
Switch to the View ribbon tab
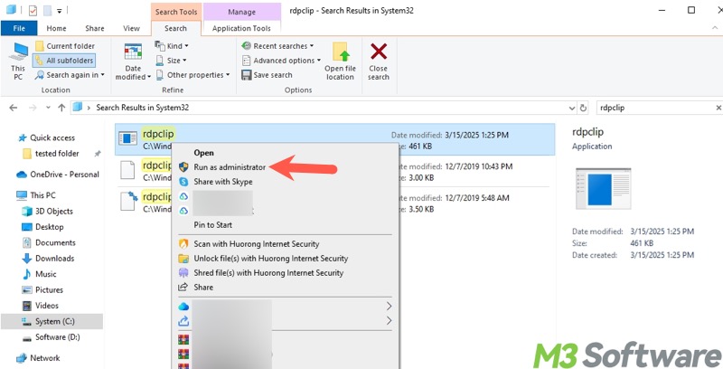(131, 28)
